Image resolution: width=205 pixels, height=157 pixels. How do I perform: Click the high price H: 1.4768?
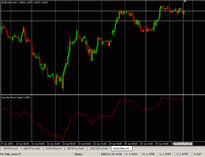pyautogui.click(x=148, y=154)
